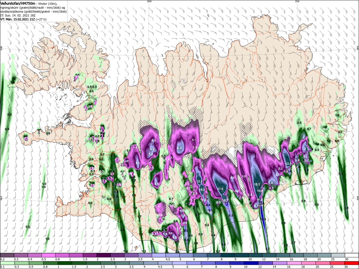This screenshot has height=269, width=359.
Task: Click the 12.0 value in the east
Action: click(x=288, y=164)
